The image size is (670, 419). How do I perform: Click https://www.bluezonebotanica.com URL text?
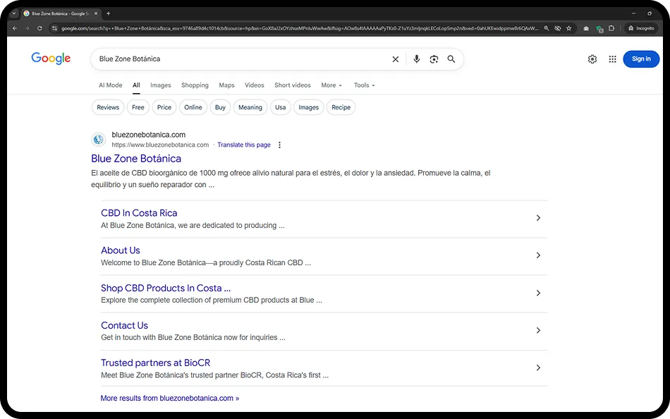160,145
